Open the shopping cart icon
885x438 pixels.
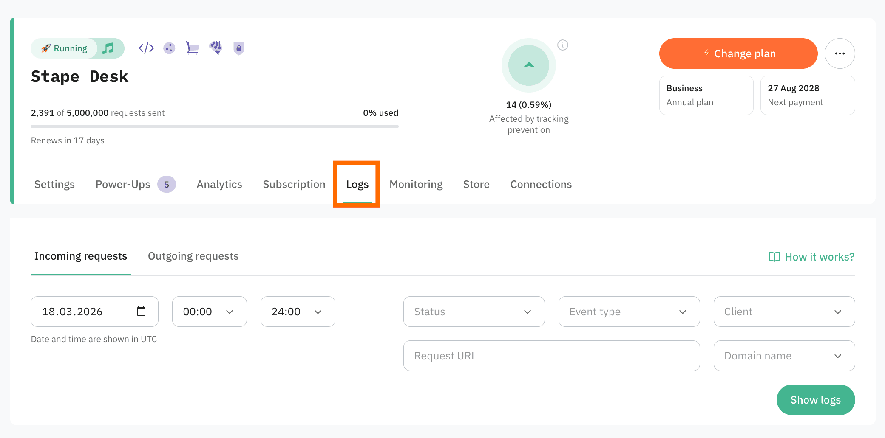click(x=192, y=48)
